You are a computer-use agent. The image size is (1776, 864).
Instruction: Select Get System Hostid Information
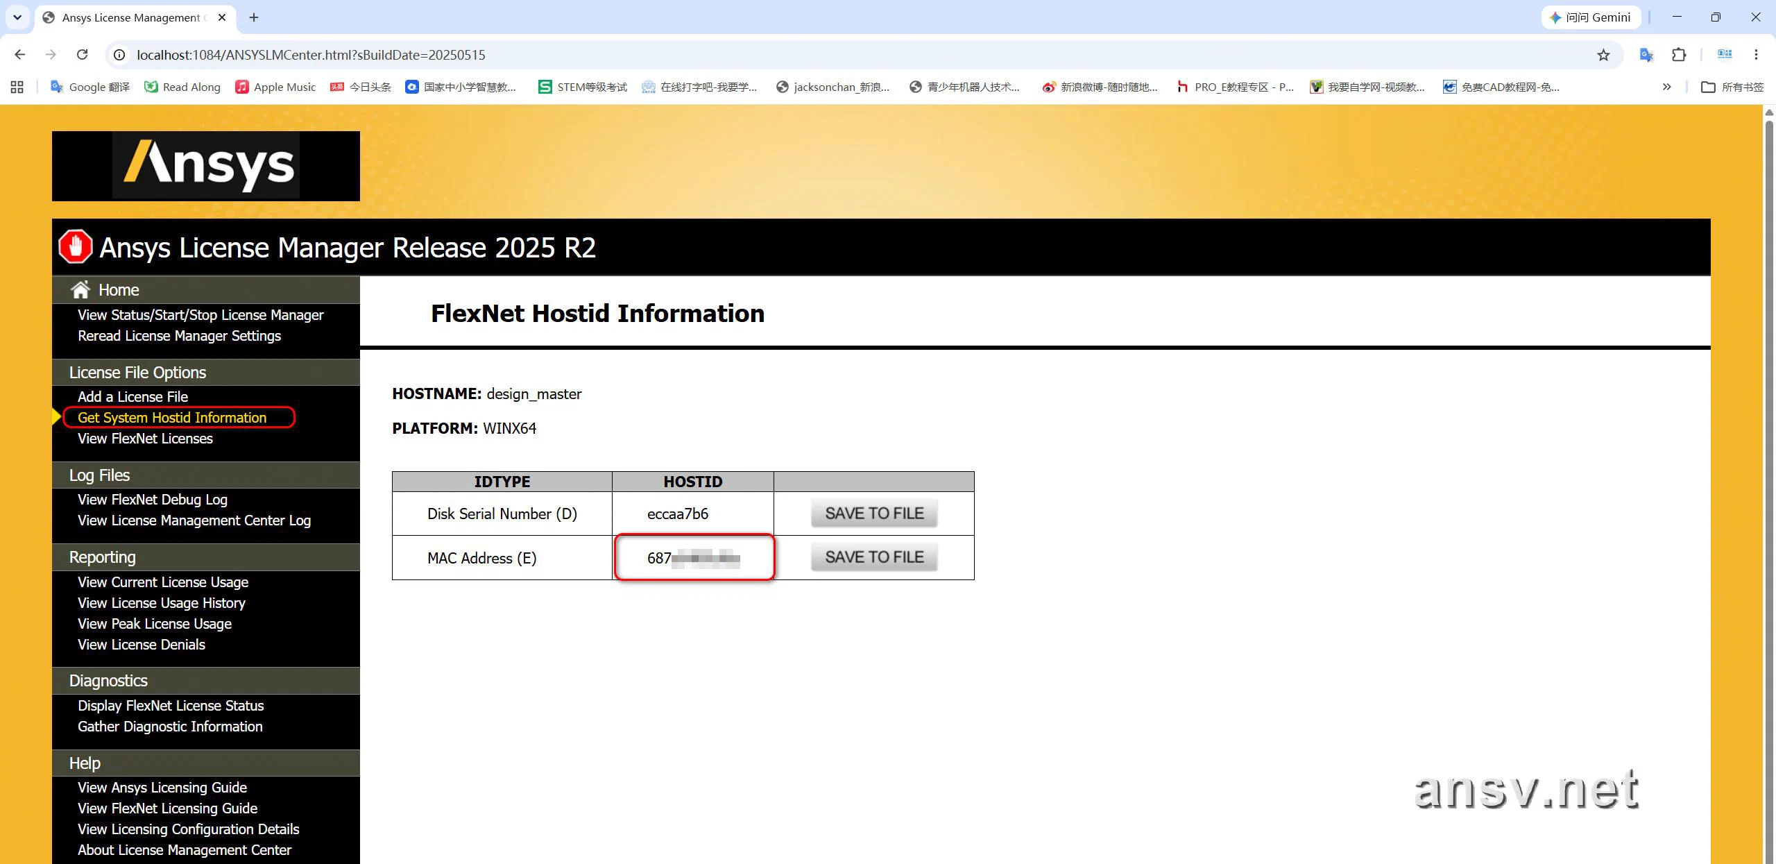pos(172,418)
